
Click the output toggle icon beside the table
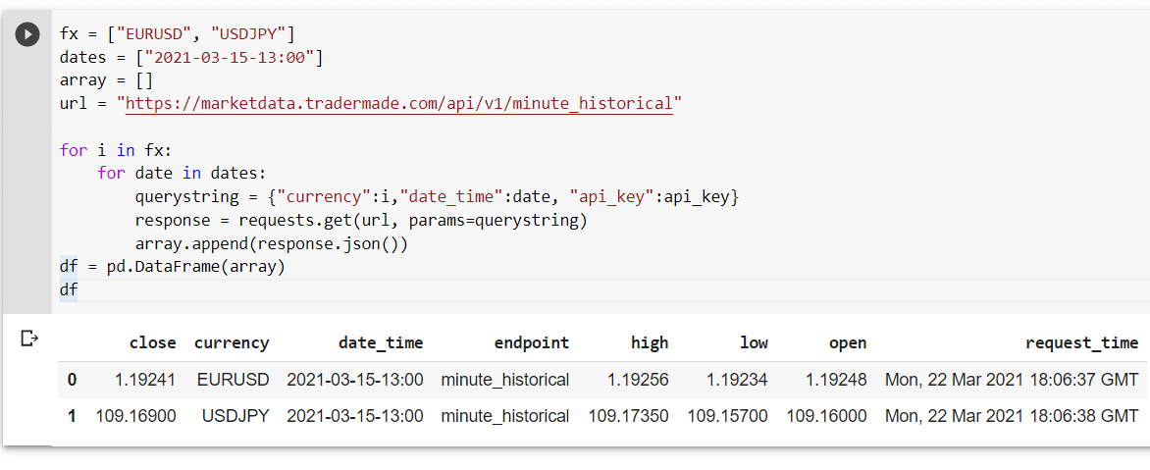tap(28, 338)
